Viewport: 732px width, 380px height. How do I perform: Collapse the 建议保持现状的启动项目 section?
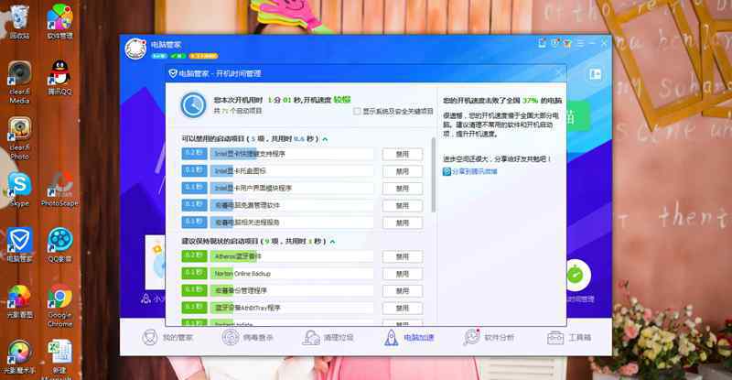click(332, 242)
